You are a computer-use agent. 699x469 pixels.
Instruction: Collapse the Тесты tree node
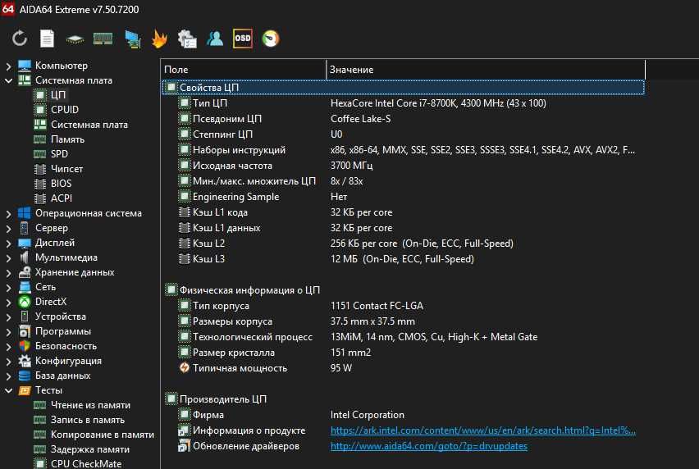[9, 390]
